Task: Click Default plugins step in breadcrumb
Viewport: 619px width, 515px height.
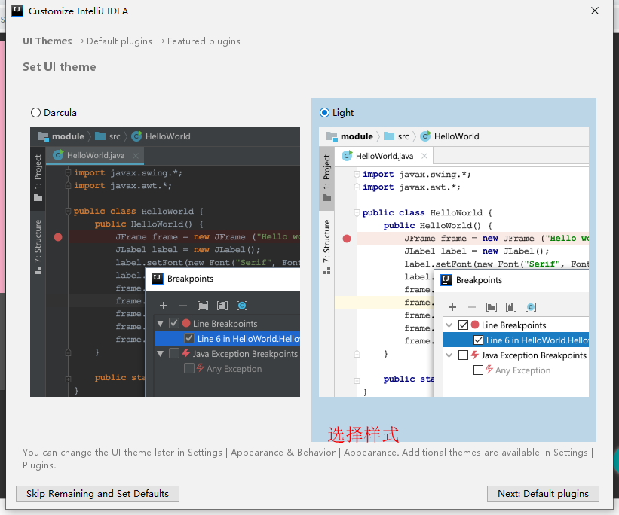Action: tap(119, 41)
